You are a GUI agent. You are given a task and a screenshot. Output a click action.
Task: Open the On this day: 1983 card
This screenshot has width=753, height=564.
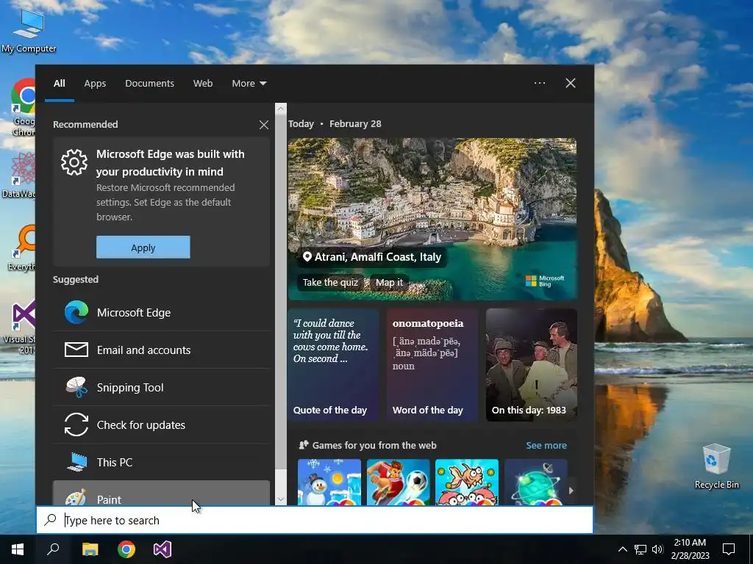tap(532, 365)
